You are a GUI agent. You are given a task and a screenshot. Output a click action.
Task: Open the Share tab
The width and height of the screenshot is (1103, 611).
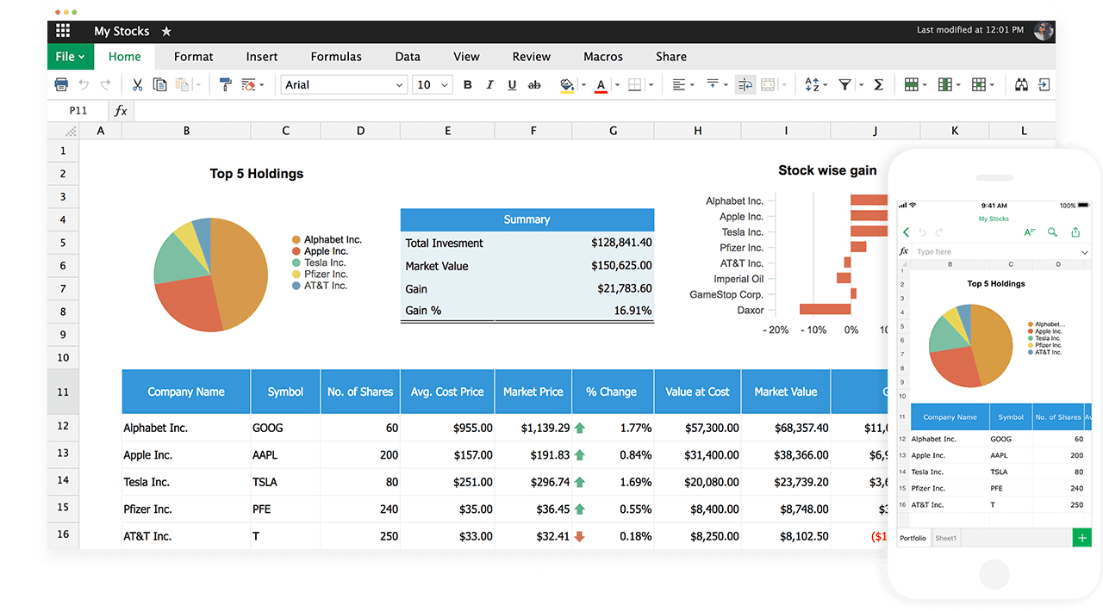click(671, 57)
